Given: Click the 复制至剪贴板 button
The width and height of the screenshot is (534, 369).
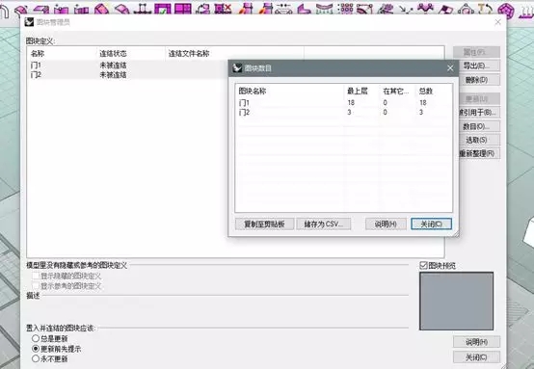Looking at the screenshot, I should 264,224.
